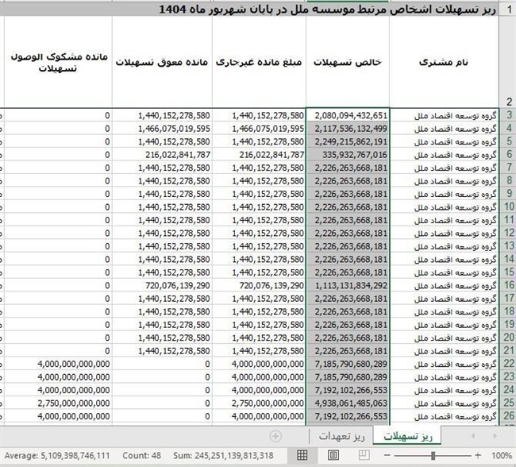Click the zoom slider handle
This screenshot has width=516, height=467.
tap(433, 455)
